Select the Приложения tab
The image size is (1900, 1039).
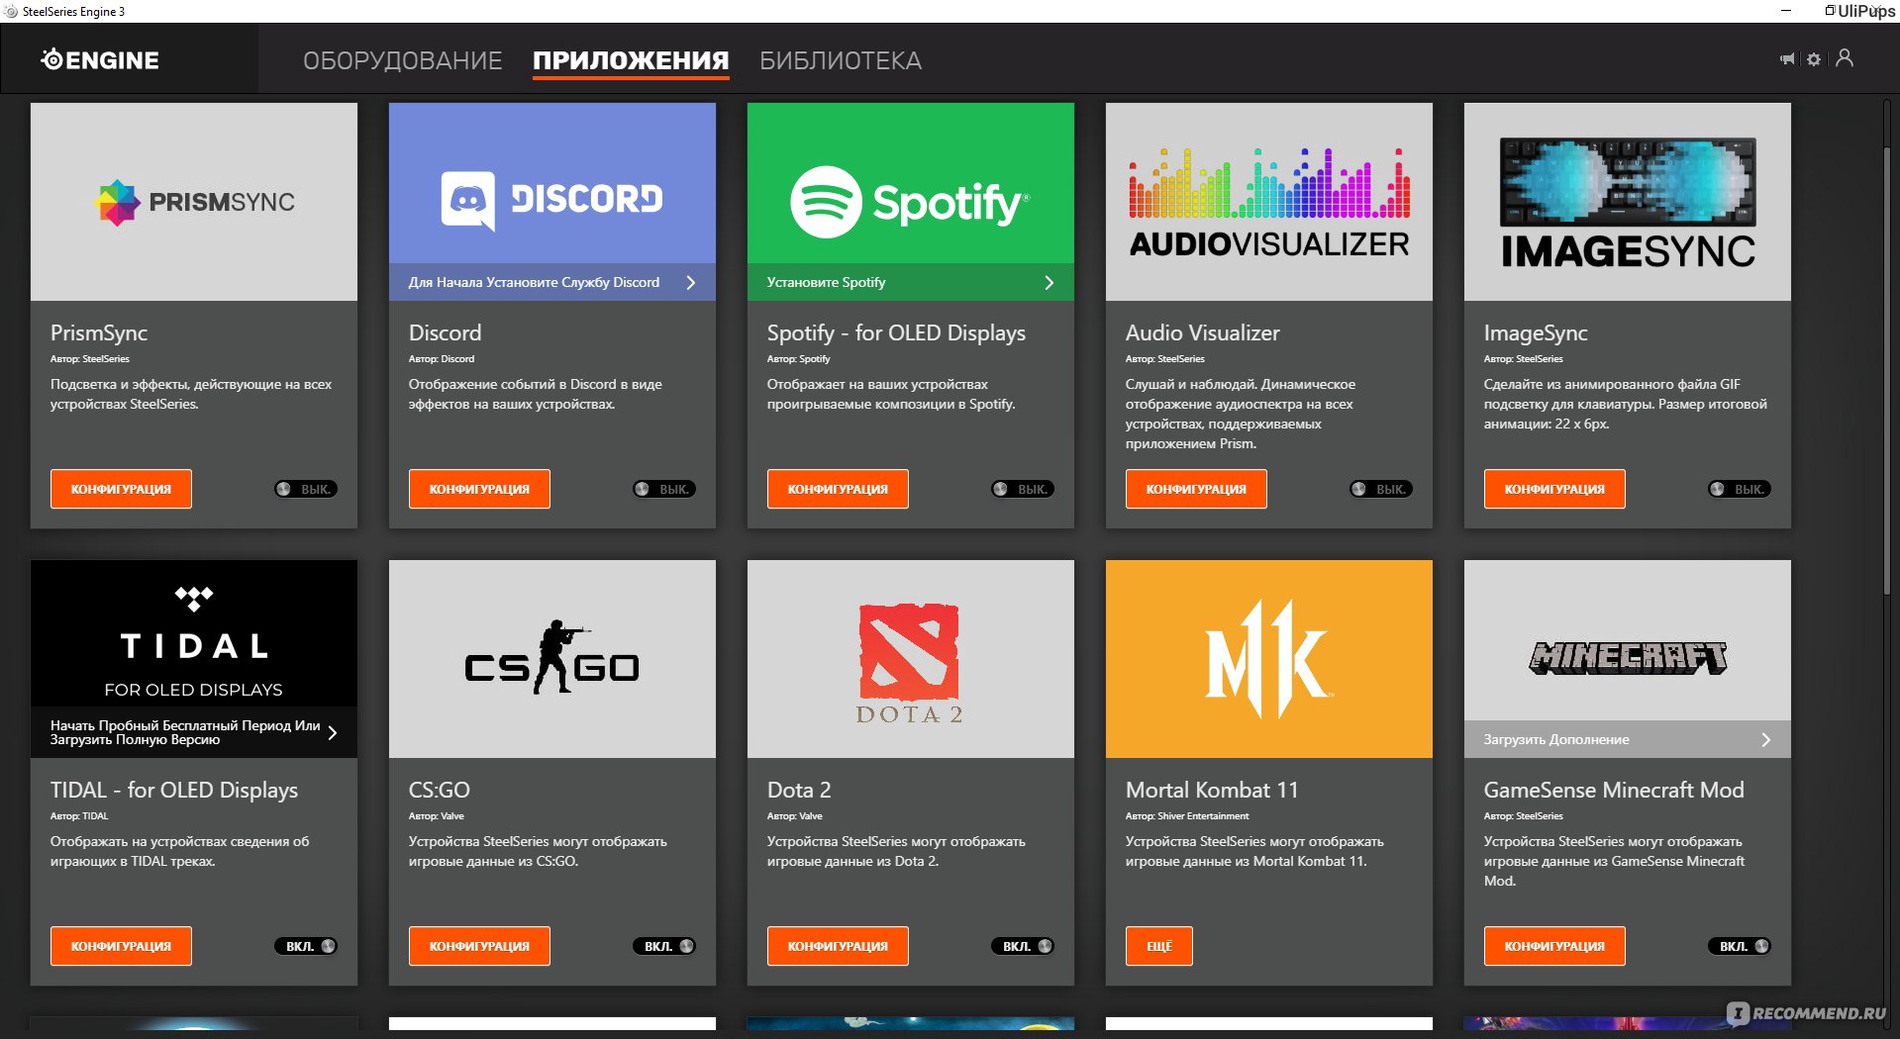point(631,60)
